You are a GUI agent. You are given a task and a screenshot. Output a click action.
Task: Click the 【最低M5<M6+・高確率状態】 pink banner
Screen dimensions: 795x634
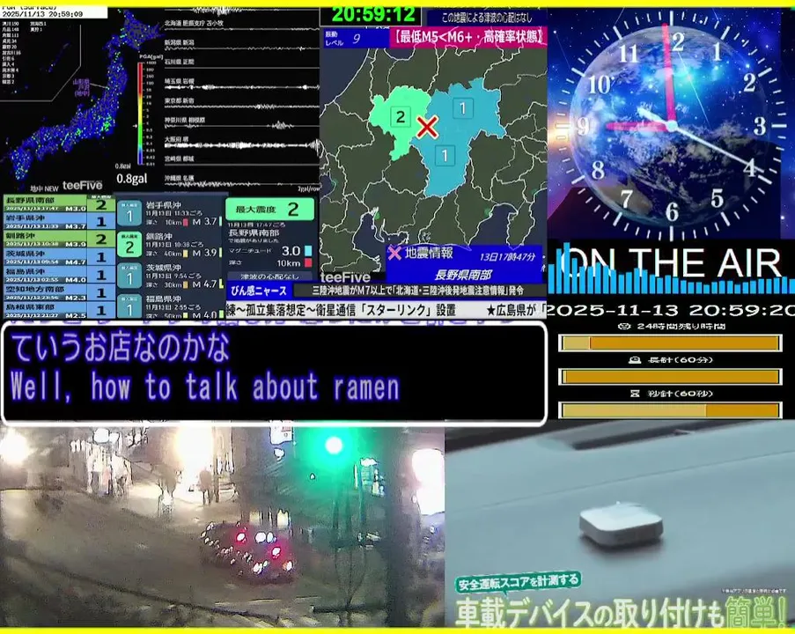point(468,37)
